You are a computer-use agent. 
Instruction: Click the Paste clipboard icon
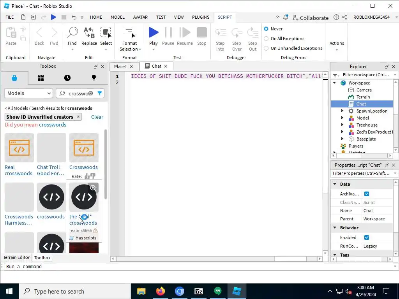coord(11,33)
